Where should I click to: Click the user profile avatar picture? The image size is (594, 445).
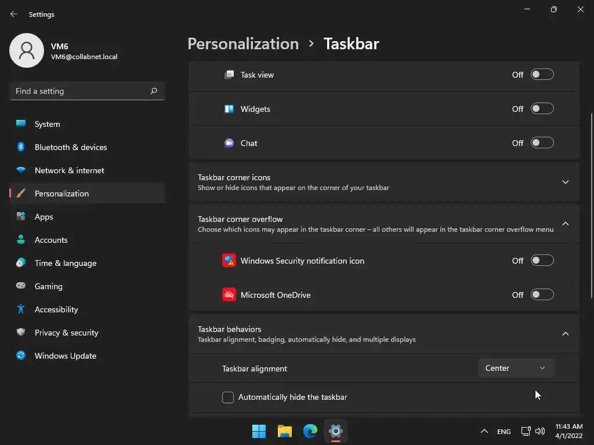[27, 50]
